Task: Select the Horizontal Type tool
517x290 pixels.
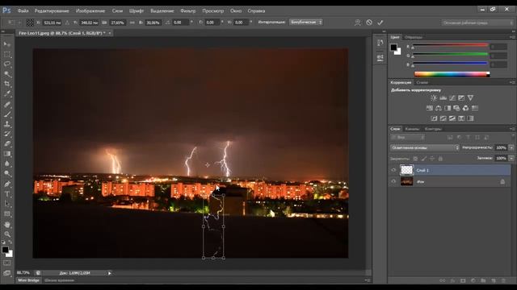Action: tap(7, 194)
